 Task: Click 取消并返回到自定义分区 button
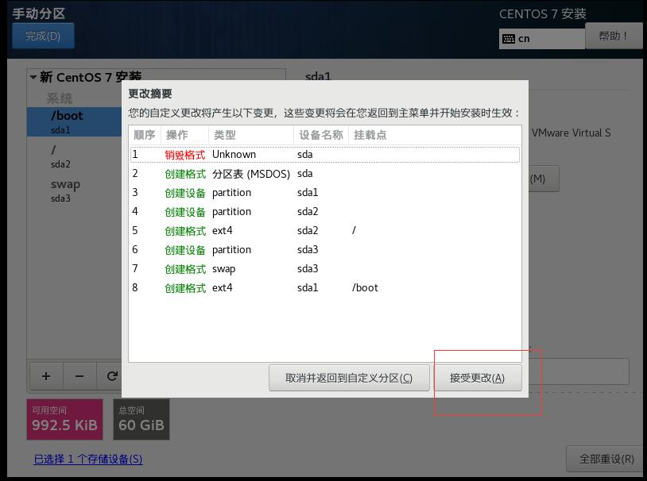(x=348, y=378)
